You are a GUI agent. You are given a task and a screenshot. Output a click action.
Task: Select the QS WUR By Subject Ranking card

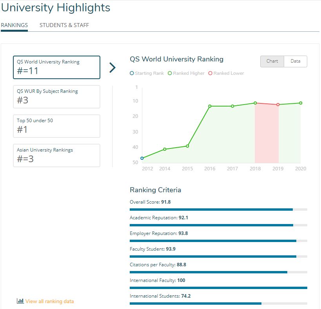(56, 97)
